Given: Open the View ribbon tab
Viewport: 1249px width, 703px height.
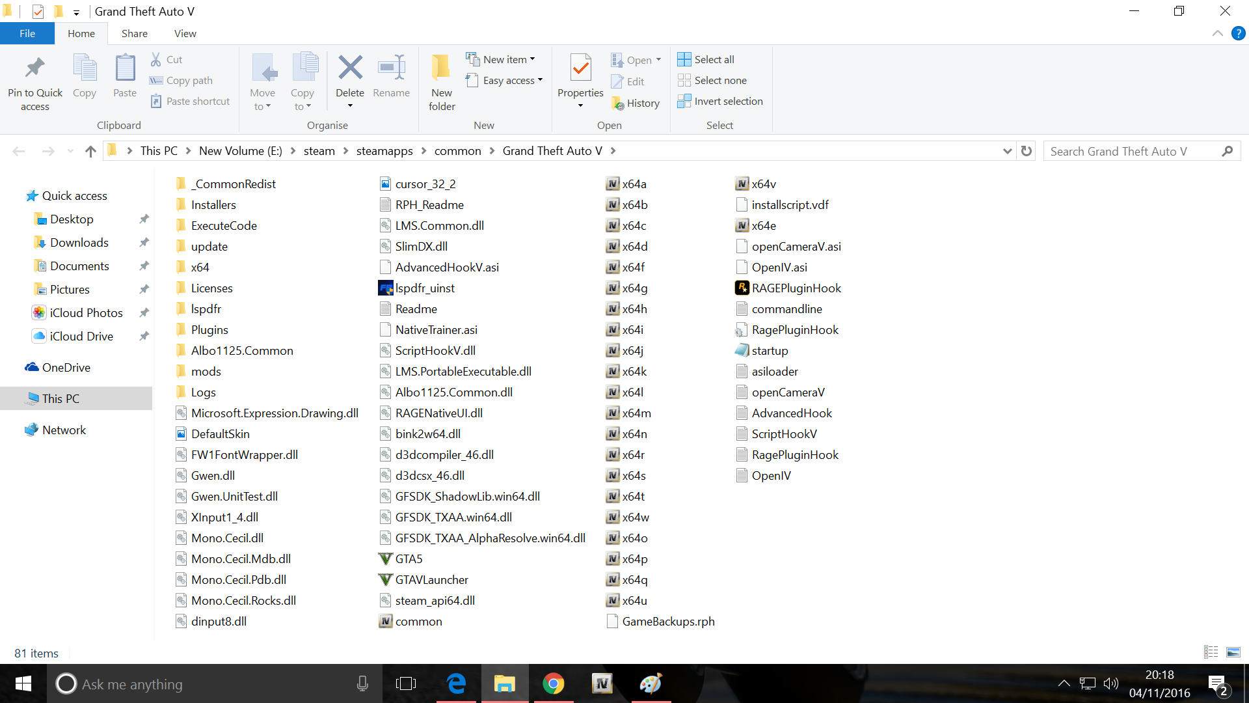Looking at the screenshot, I should (x=185, y=34).
